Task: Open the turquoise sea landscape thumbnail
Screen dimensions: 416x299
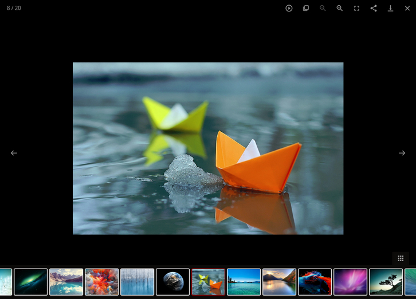Action: 244,282
